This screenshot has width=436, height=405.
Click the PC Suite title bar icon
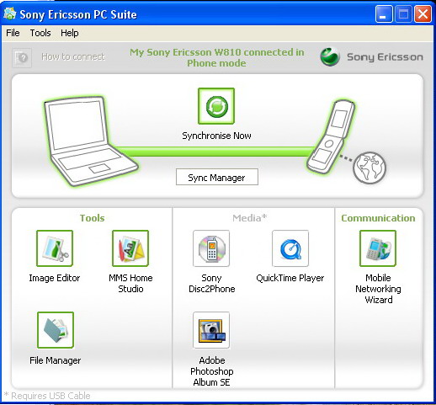[10, 13]
